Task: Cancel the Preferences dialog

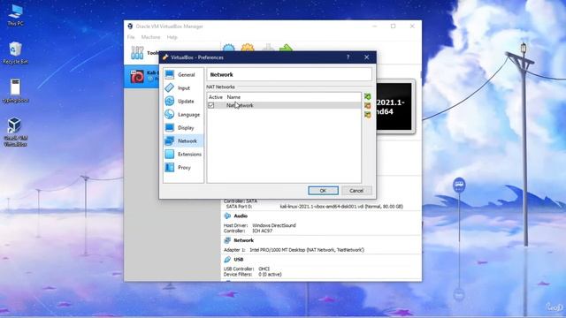Action: pos(356,191)
